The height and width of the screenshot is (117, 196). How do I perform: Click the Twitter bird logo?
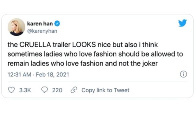click(x=183, y=23)
